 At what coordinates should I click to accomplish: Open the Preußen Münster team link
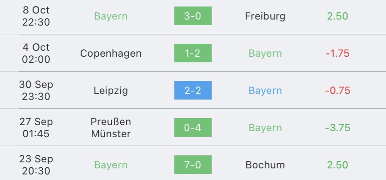coord(111,128)
